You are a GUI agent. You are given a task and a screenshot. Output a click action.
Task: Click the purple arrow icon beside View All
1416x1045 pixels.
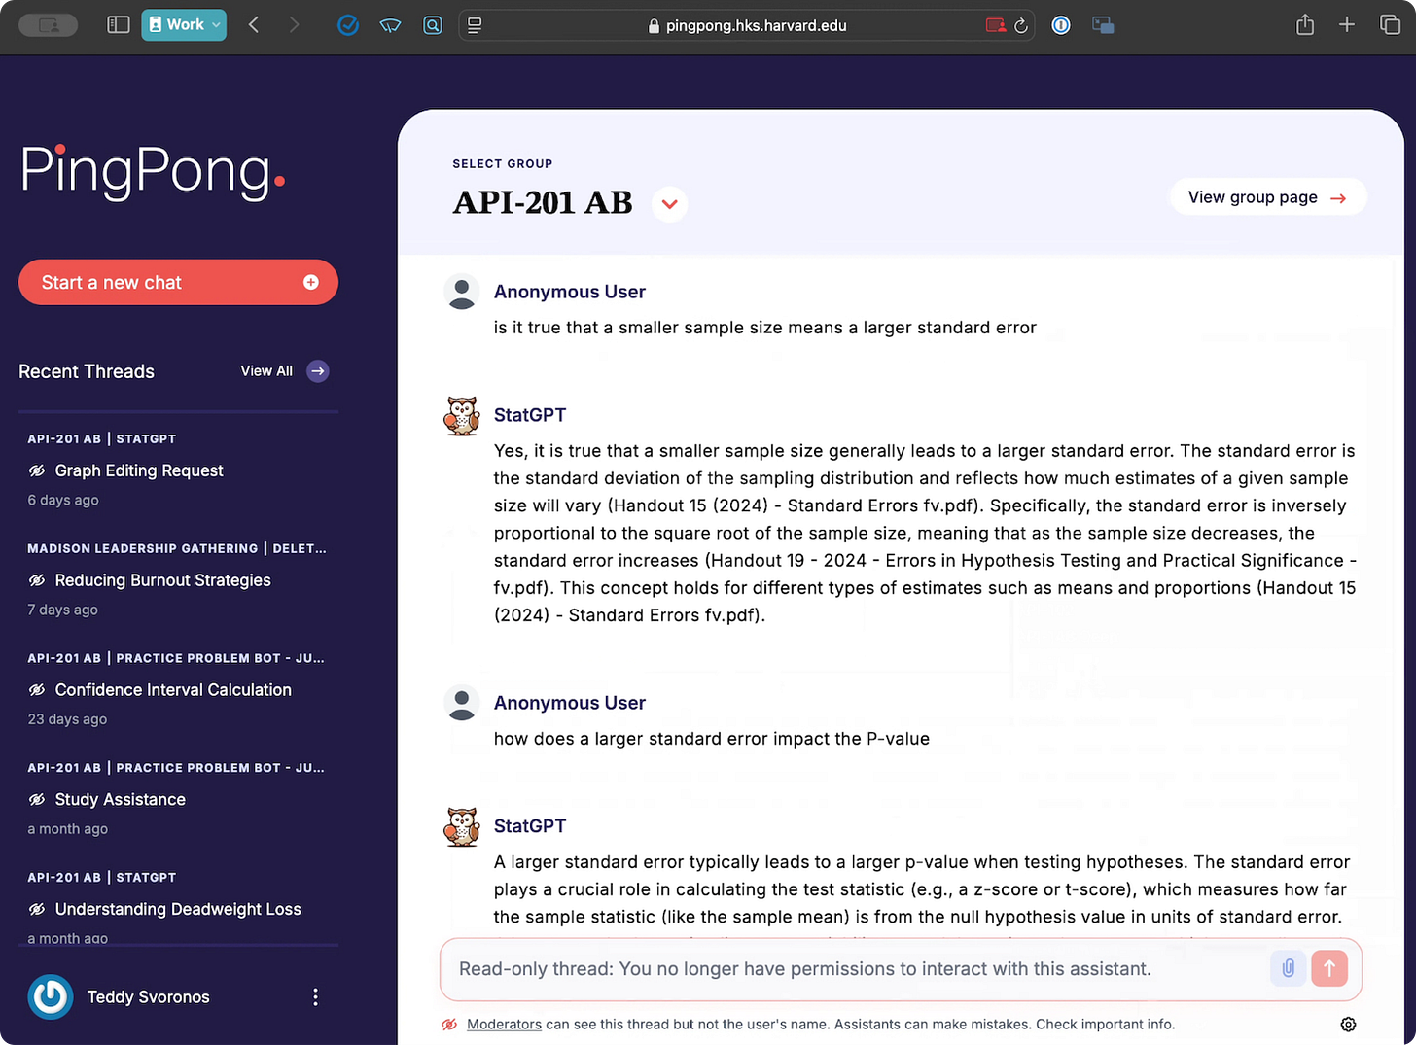point(318,371)
